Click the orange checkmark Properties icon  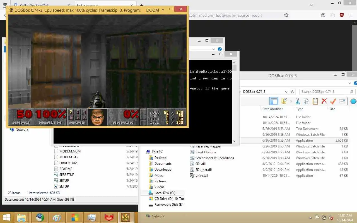[333, 101]
